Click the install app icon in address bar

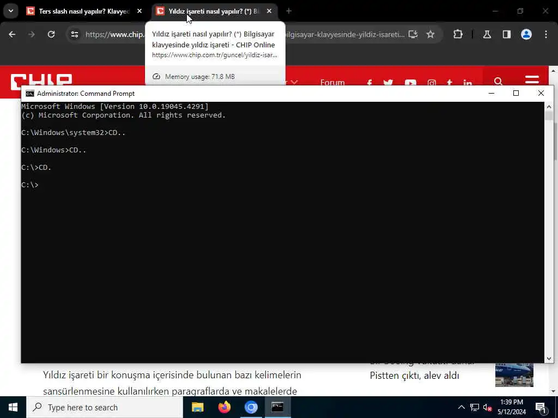[x=413, y=34]
